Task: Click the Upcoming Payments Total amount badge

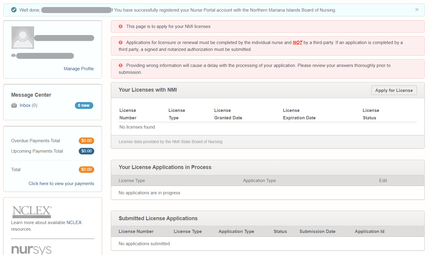Action: [x=86, y=151]
